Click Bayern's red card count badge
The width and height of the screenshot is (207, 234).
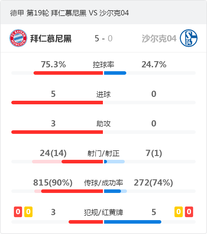pos(18,212)
